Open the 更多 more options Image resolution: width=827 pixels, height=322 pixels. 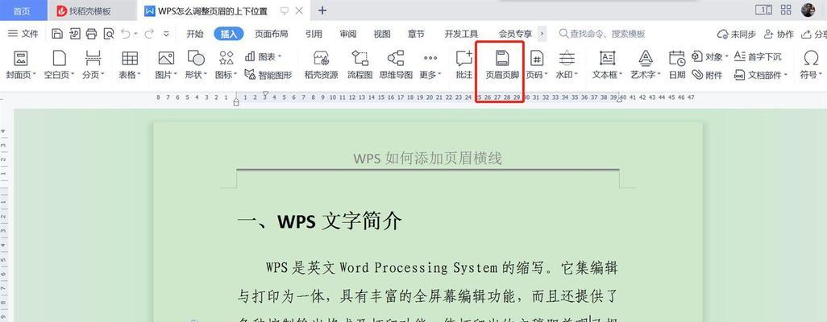point(430,65)
